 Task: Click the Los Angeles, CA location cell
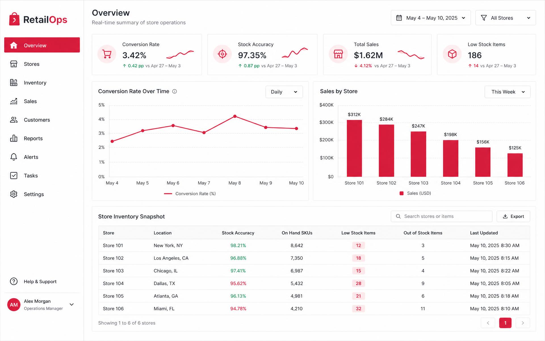[171, 258]
